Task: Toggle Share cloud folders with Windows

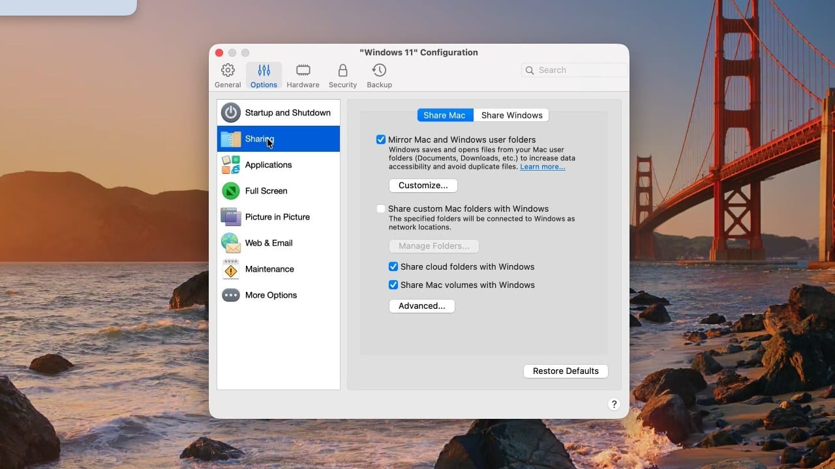Action: pyautogui.click(x=393, y=266)
